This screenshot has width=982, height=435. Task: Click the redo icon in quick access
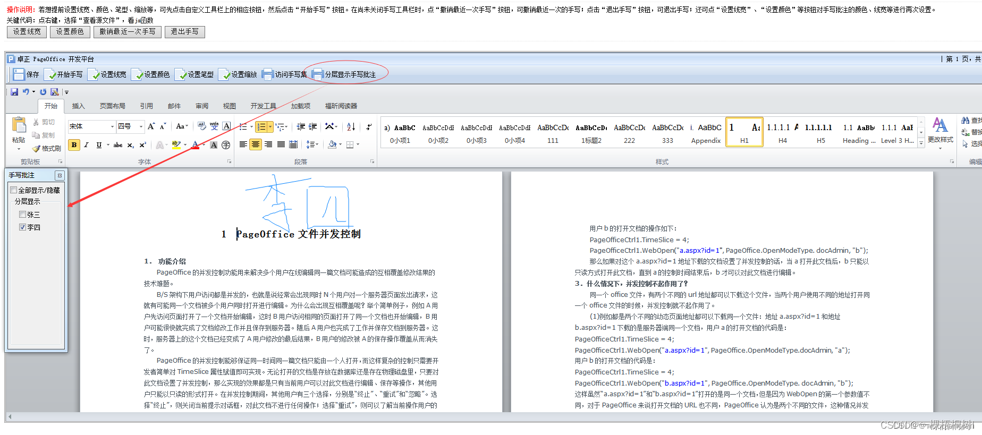coord(43,92)
